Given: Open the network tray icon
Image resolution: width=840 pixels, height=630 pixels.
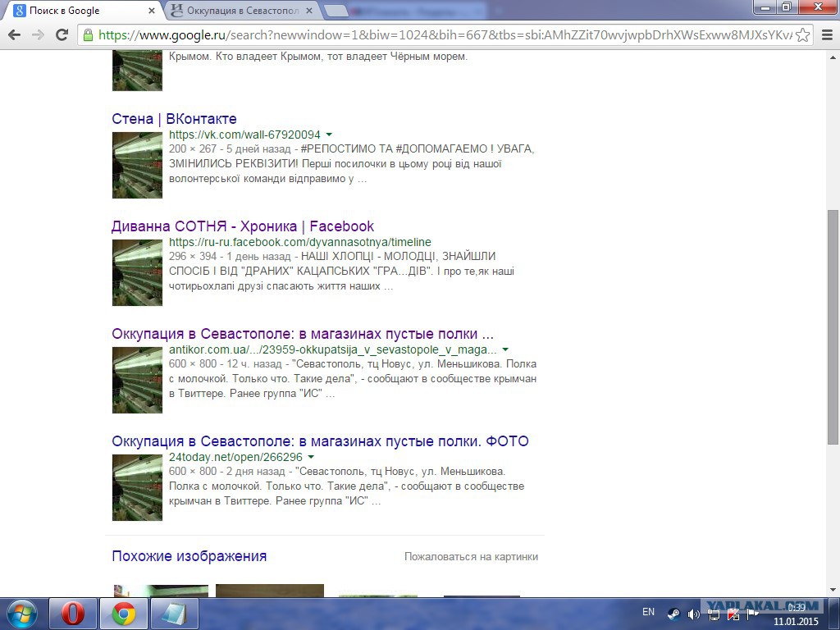Looking at the screenshot, I should pyautogui.click(x=714, y=614).
